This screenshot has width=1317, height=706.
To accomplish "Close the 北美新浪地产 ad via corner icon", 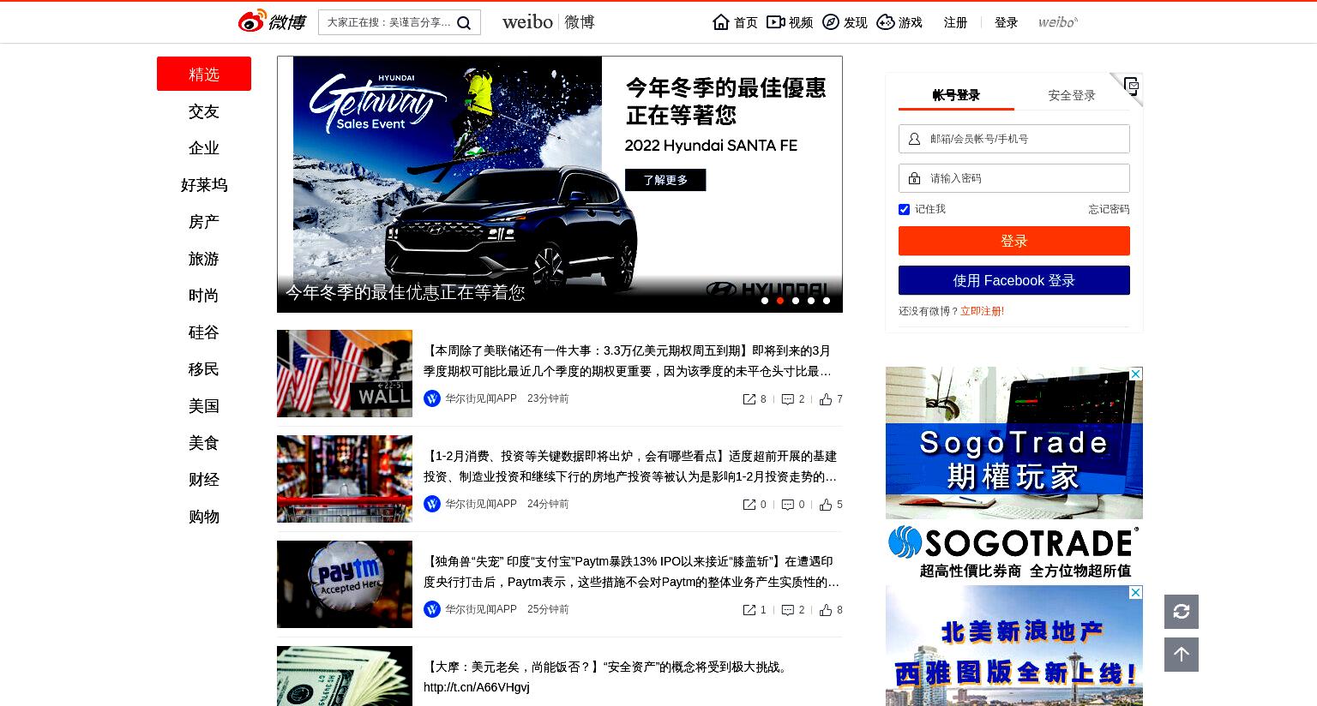I will click(1136, 592).
